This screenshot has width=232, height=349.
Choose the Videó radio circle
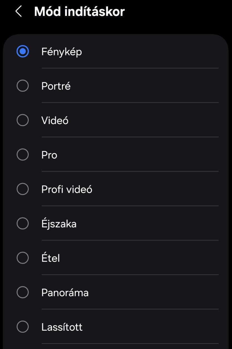pyautogui.click(x=23, y=120)
